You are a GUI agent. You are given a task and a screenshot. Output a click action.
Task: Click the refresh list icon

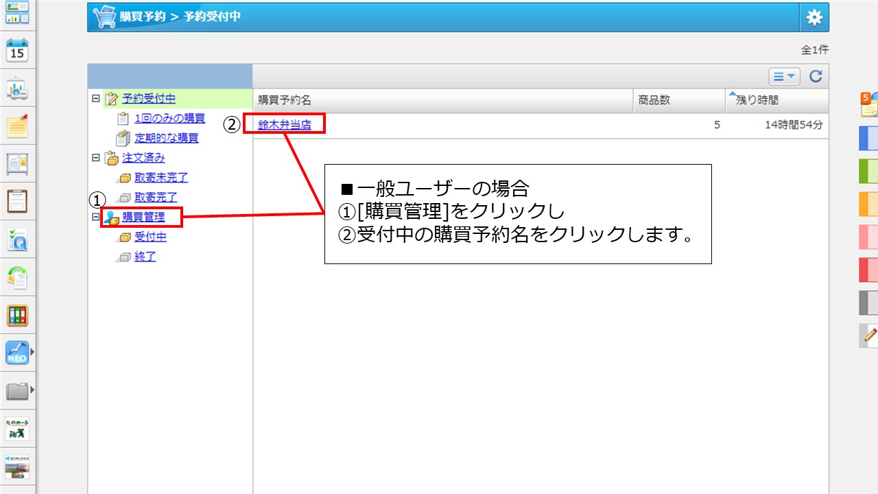point(816,76)
